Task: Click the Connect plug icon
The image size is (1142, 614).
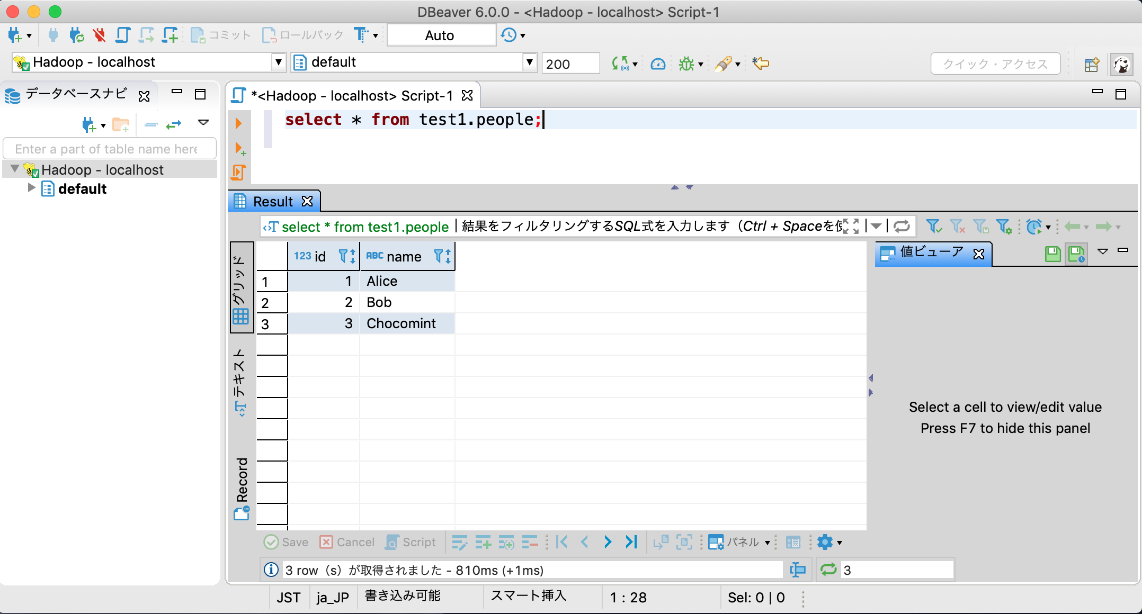Action: pyautogui.click(x=53, y=35)
